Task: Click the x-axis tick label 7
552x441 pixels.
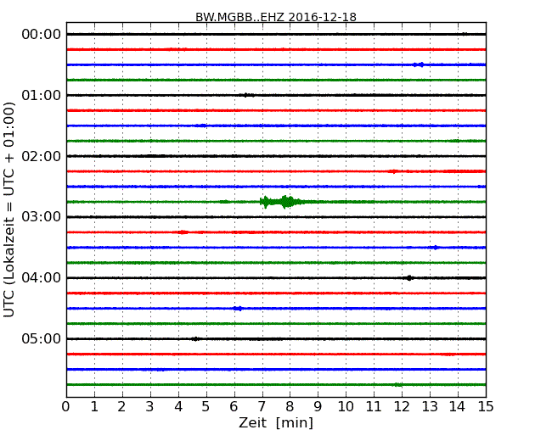Action: coord(262,407)
